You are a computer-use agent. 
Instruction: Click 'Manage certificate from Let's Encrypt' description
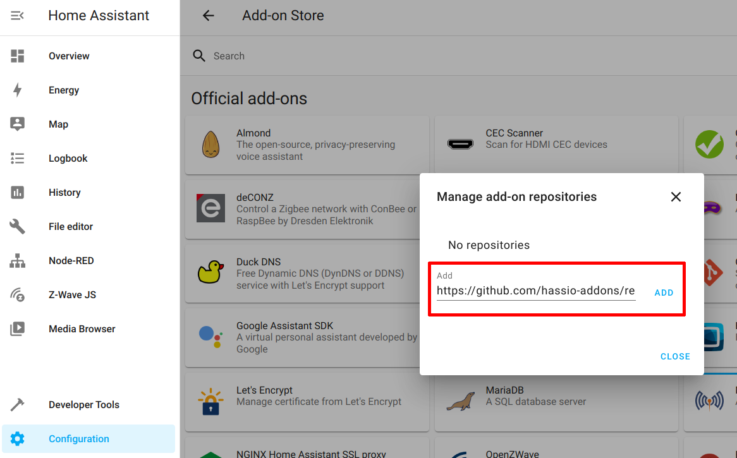[319, 402]
